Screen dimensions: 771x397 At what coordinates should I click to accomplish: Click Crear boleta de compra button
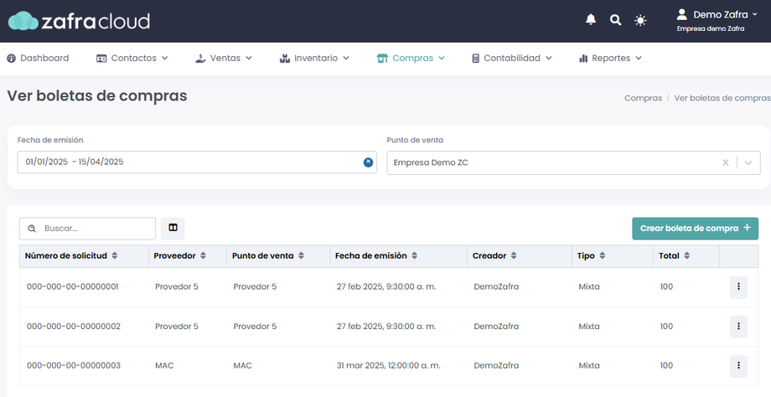tap(695, 229)
